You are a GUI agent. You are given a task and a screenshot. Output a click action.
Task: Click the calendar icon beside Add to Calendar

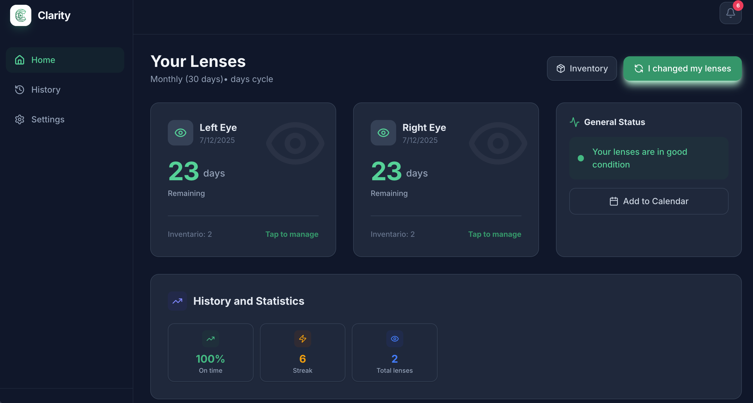[x=614, y=201]
